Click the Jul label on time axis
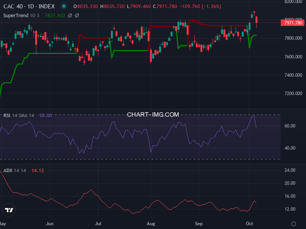306x229 pixels. click(98, 223)
